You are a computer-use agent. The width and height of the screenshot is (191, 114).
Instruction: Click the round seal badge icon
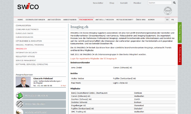[168, 11]
